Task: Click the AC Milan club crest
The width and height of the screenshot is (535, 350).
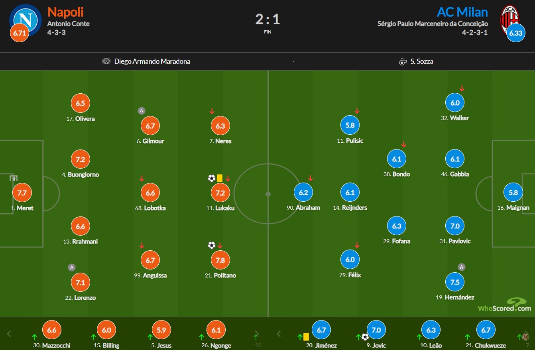Action: click(510, 19)
